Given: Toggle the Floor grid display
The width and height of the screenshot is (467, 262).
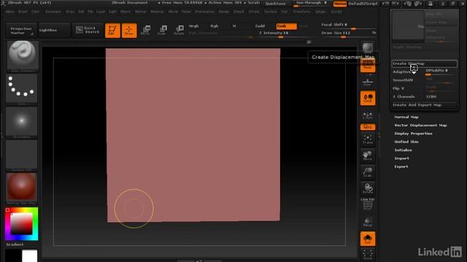Looking at the screenshot, I should point(368,82).
